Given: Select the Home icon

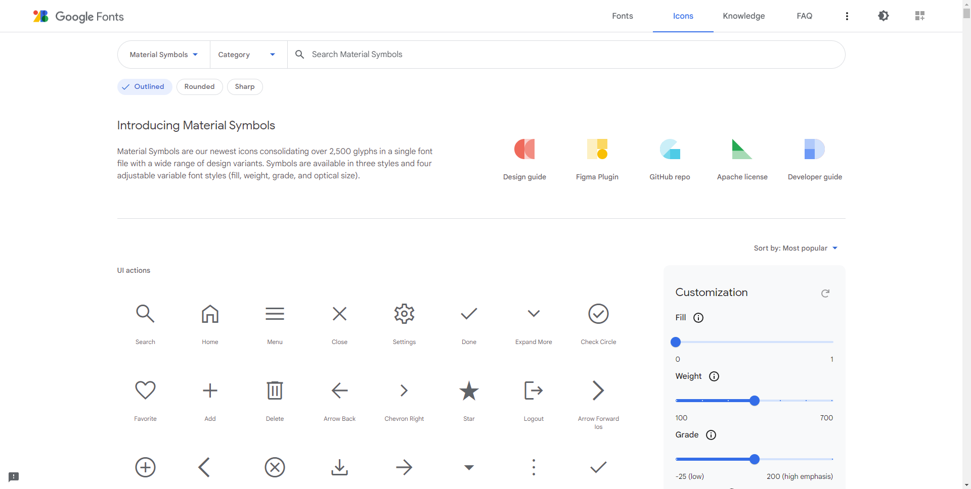Looking at the screenshot, I should [x=210, y=314].
